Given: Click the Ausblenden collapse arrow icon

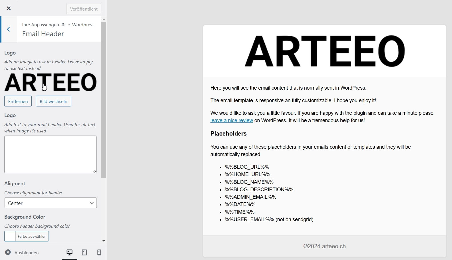Looking at the screenshot, I should (8, 252).
